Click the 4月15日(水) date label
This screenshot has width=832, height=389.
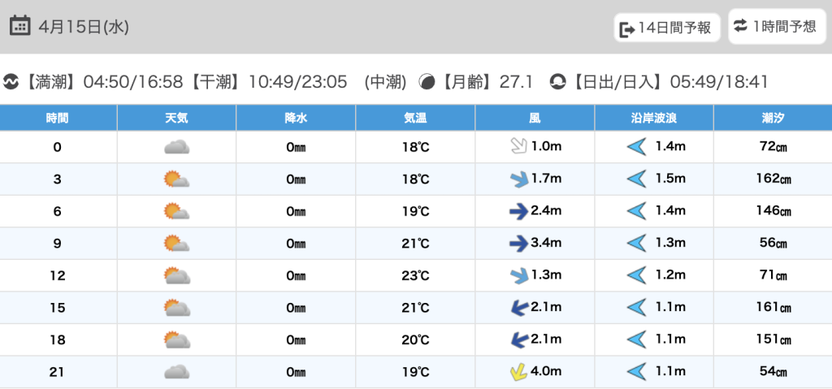click(x=84, y=27)
